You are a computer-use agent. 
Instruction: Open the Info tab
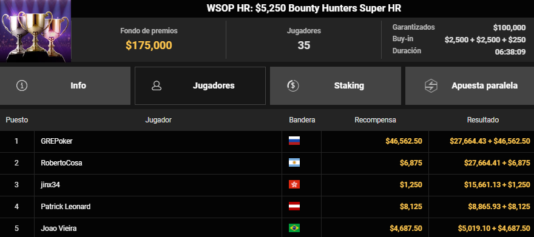click(x=65, y=85)
